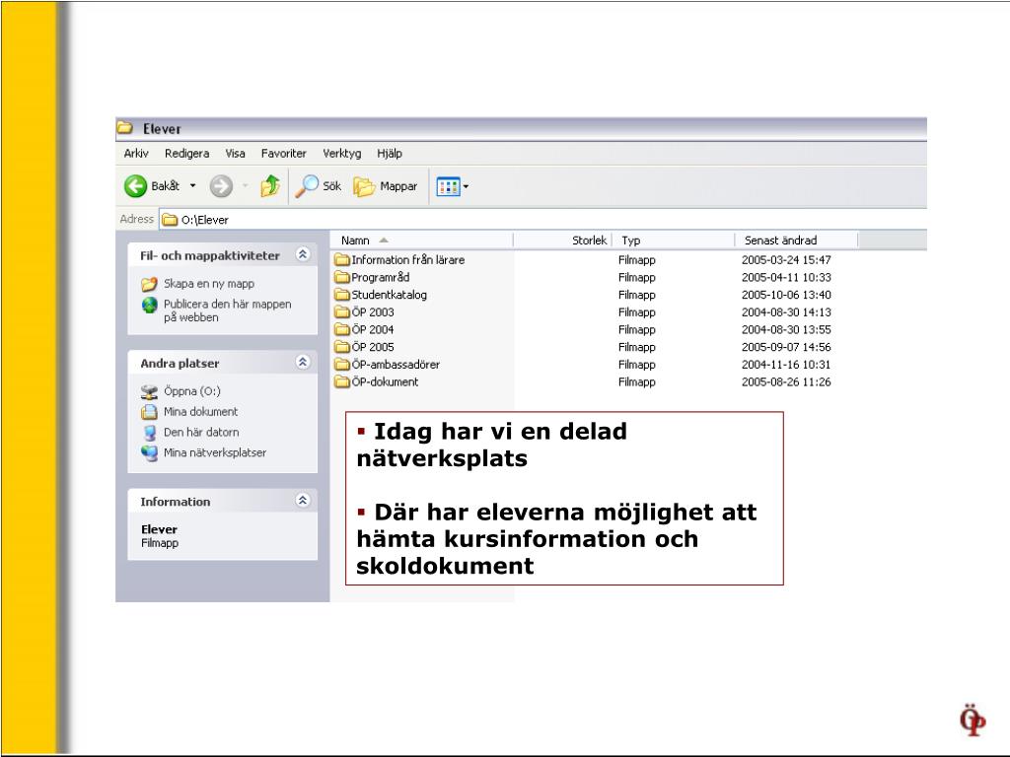1010x757 pixels.
Task: Select the ÖP 2004 folder icon
Action: [x=342, y=329]
